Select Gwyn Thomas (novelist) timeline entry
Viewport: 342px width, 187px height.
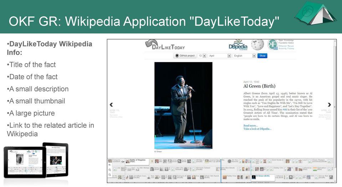click(317, 161)
